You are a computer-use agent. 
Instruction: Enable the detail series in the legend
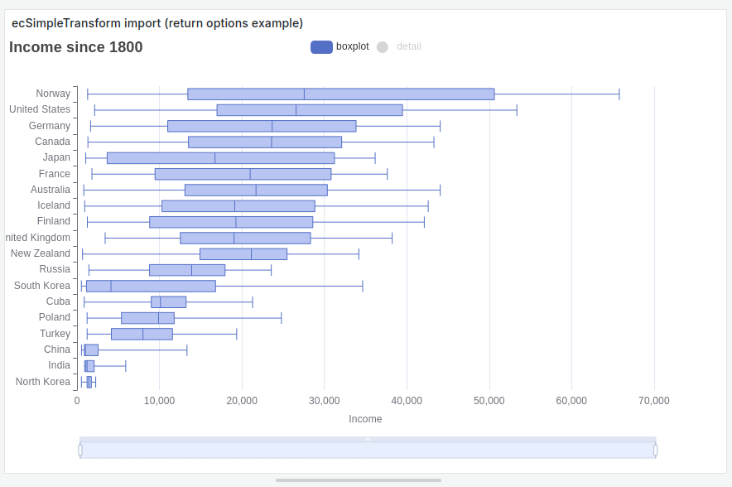(398, 46)
